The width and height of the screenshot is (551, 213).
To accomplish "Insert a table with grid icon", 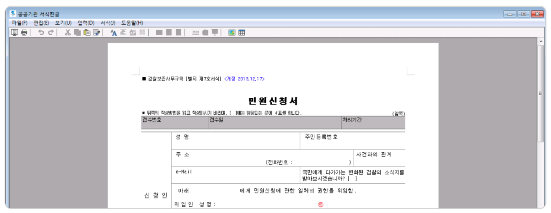I will 242,32.
